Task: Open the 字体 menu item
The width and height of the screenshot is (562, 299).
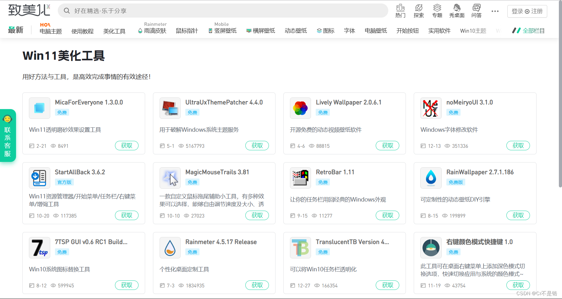Action: pos(349,30)
